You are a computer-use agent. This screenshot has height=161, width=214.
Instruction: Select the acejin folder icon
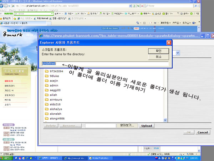pyautogui.click(x=46, y=81)
